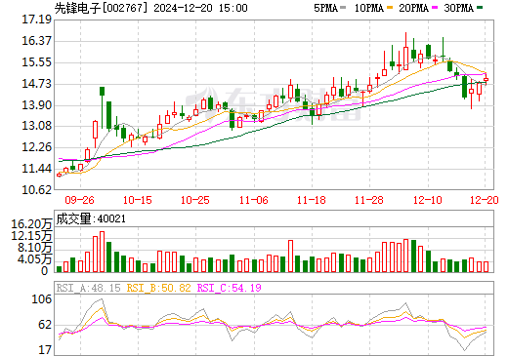Image resolution: width=508 pixels, height=356 pixels.
Task: Click the 62 RSI axis label
Action: click(45, 325)
